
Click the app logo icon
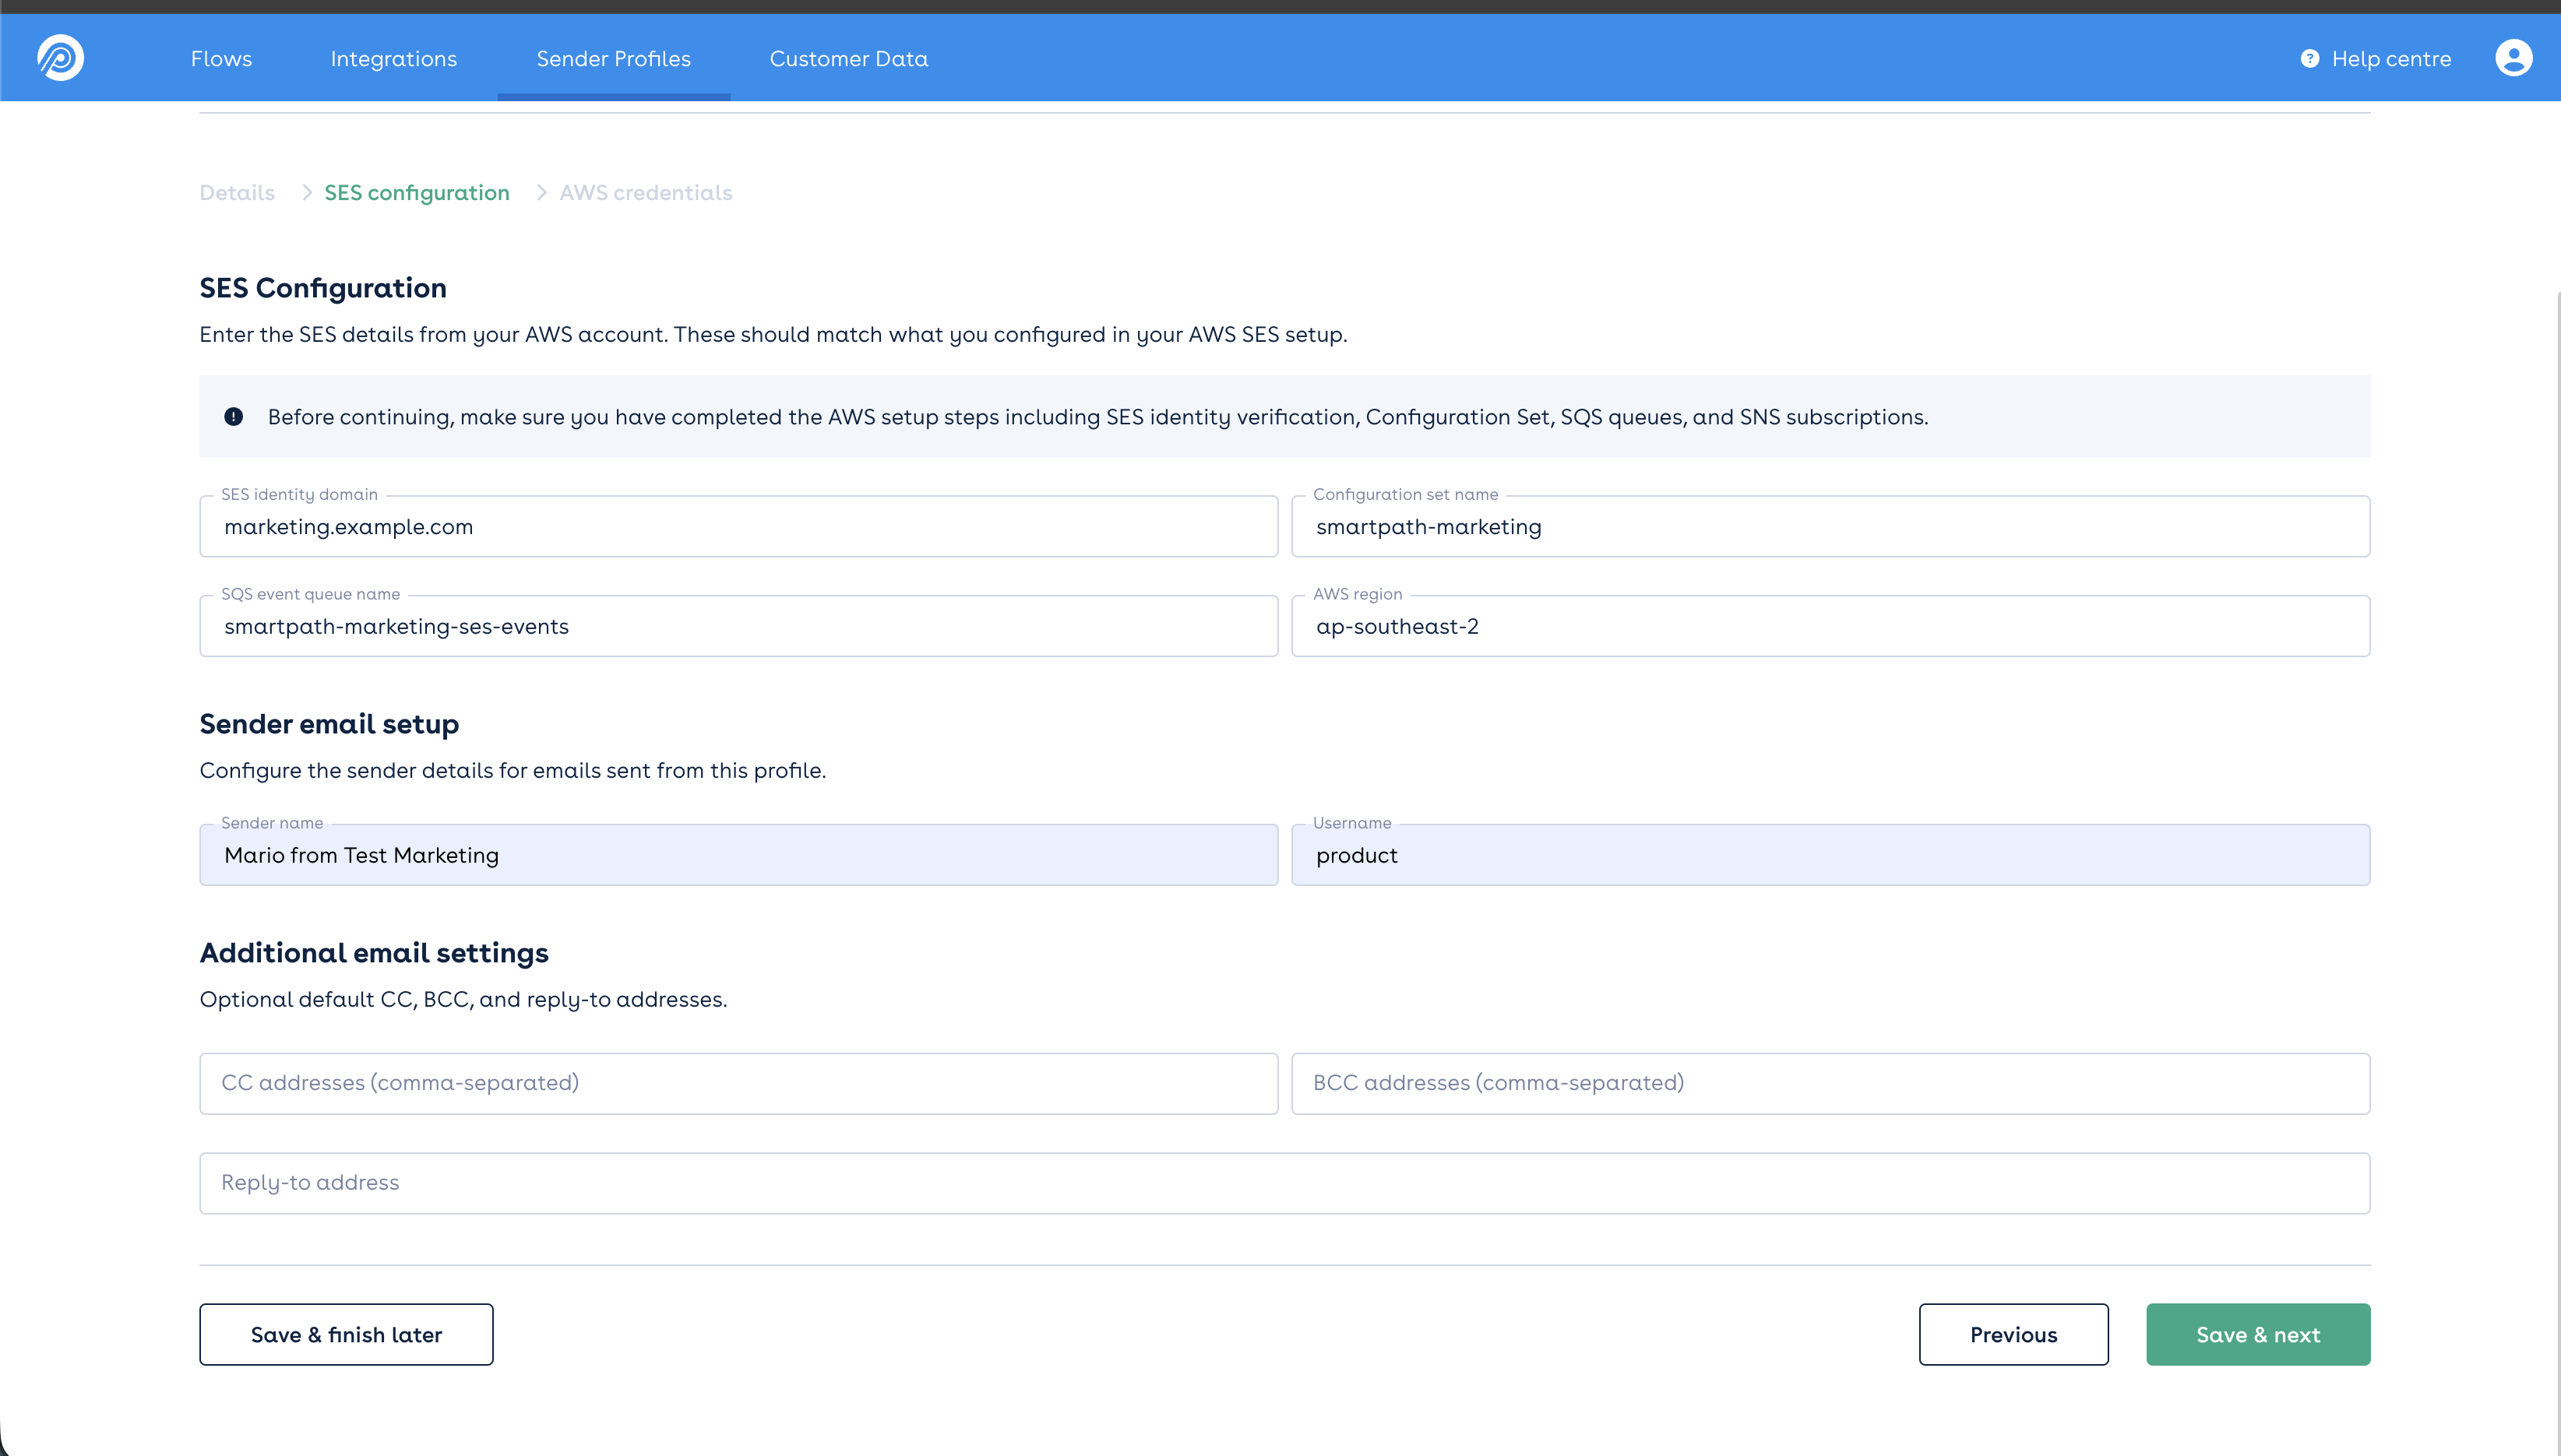coord(60,58)
